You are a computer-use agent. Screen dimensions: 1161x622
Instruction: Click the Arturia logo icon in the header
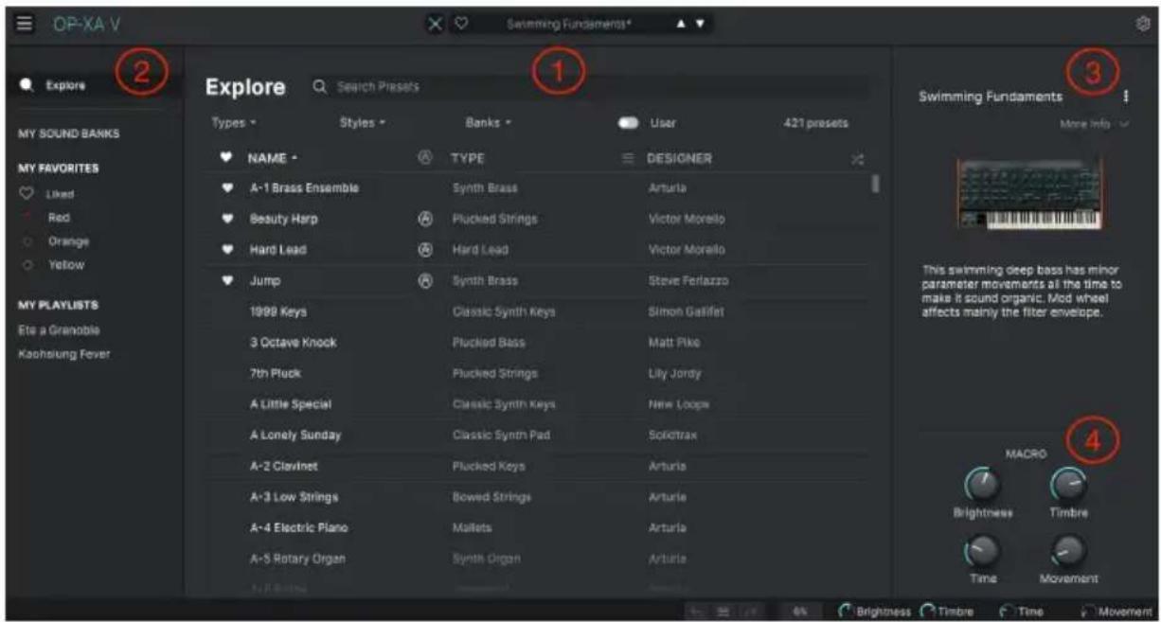click(425, 158)
